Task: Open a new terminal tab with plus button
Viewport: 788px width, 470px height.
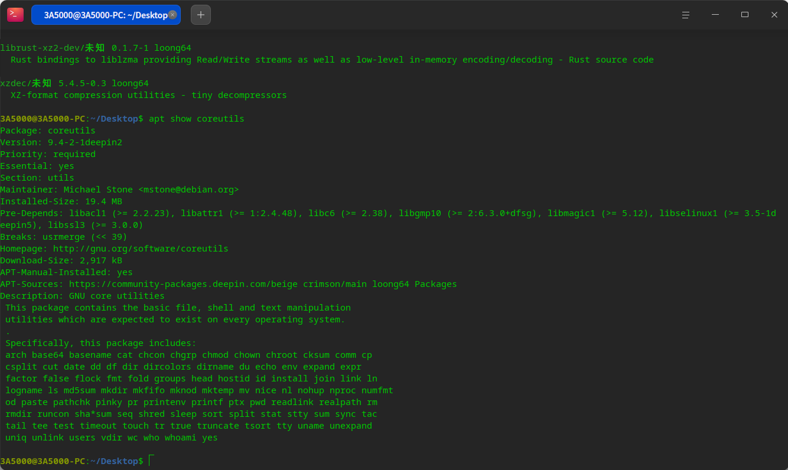Action: [201, 15]
